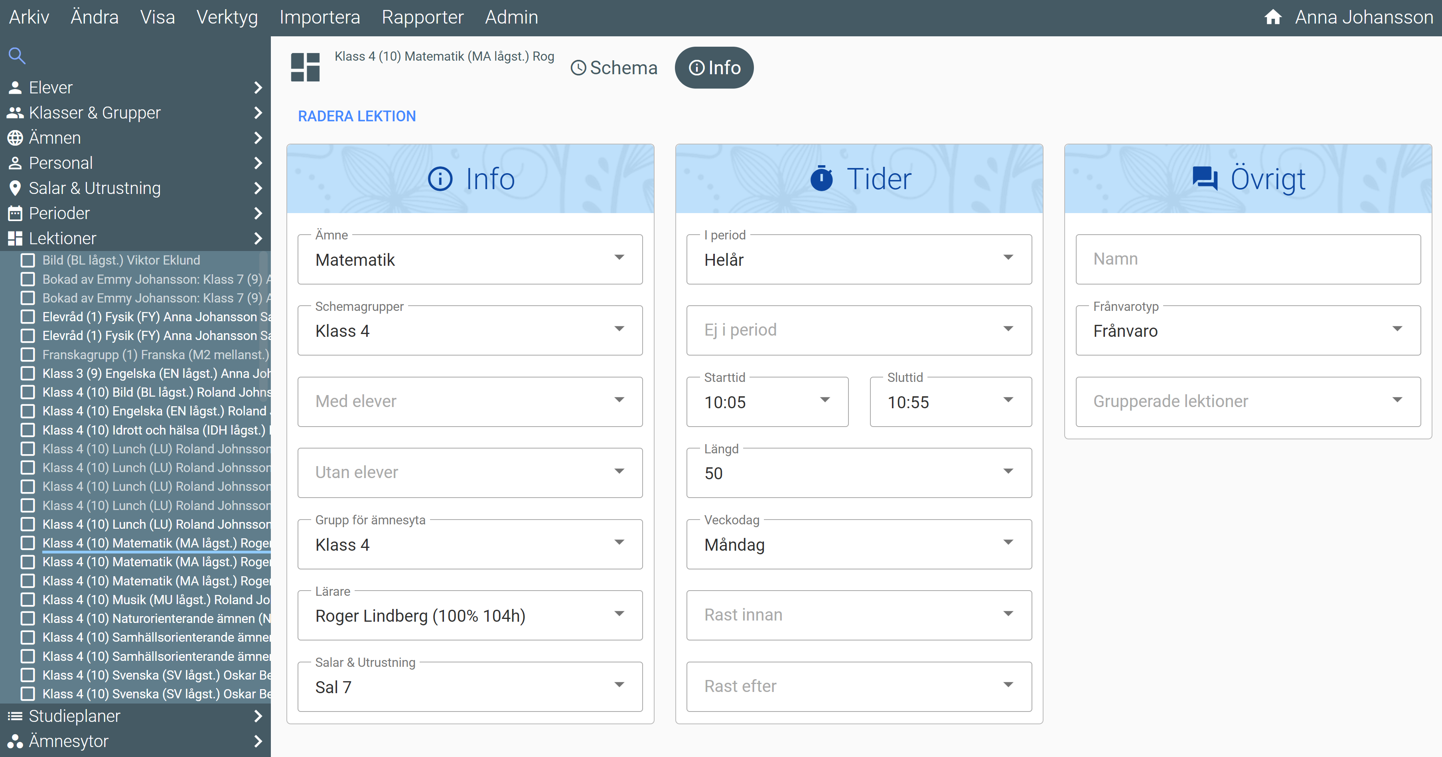Screen dimensions: 1442x757
Task: Click the Anna Johansson user name
Action: coord(1363,17)
